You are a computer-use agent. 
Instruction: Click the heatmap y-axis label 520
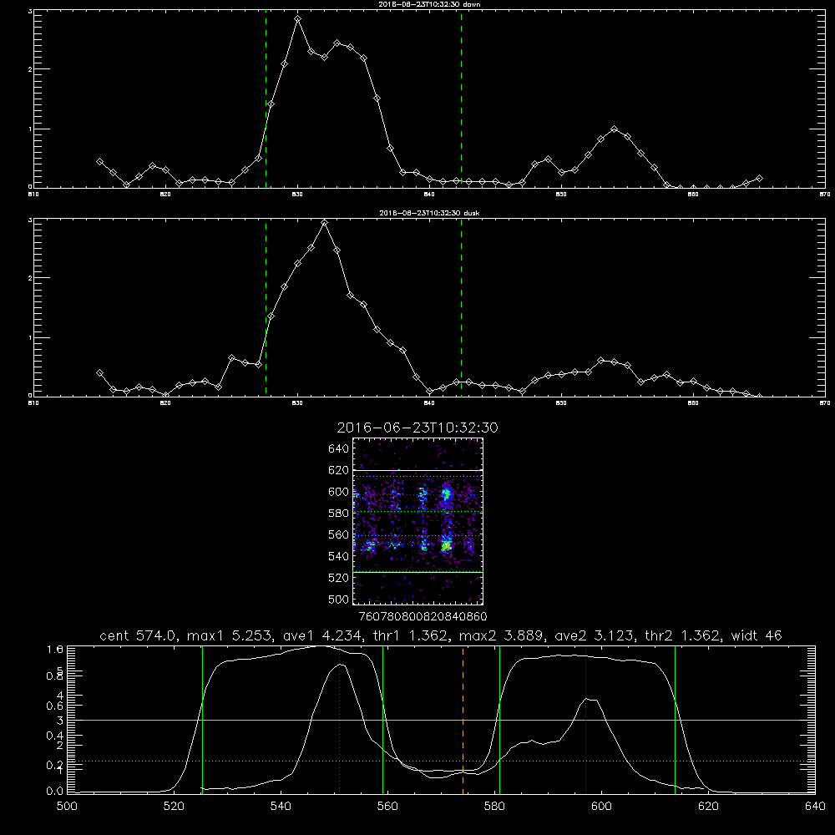click(x=339, y=578)
